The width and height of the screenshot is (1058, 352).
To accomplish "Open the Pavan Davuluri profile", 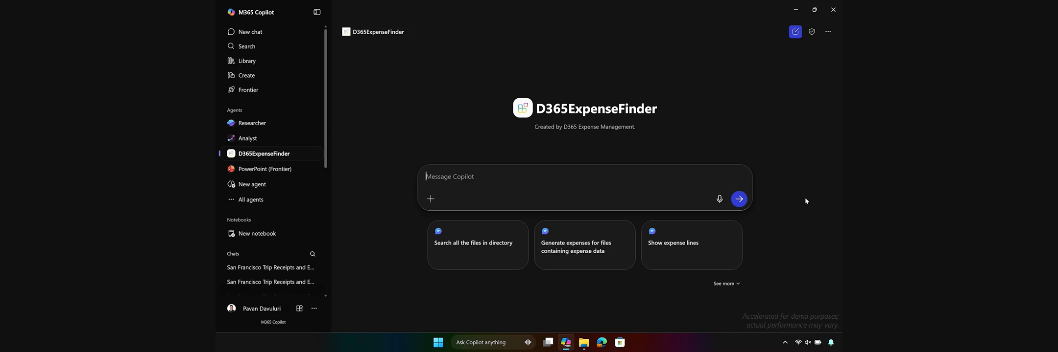I will click(254, 308).
